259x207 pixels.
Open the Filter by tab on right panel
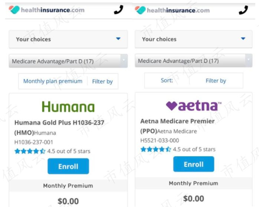pos(216,80)
